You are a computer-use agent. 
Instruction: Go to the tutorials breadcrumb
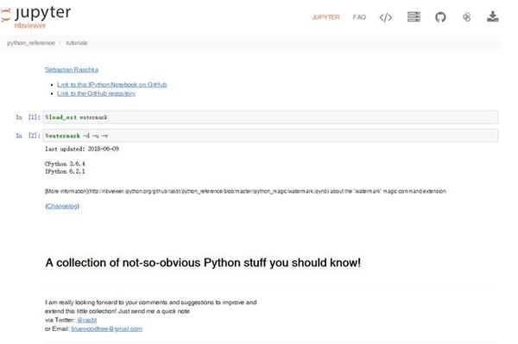tap(77, 43)
